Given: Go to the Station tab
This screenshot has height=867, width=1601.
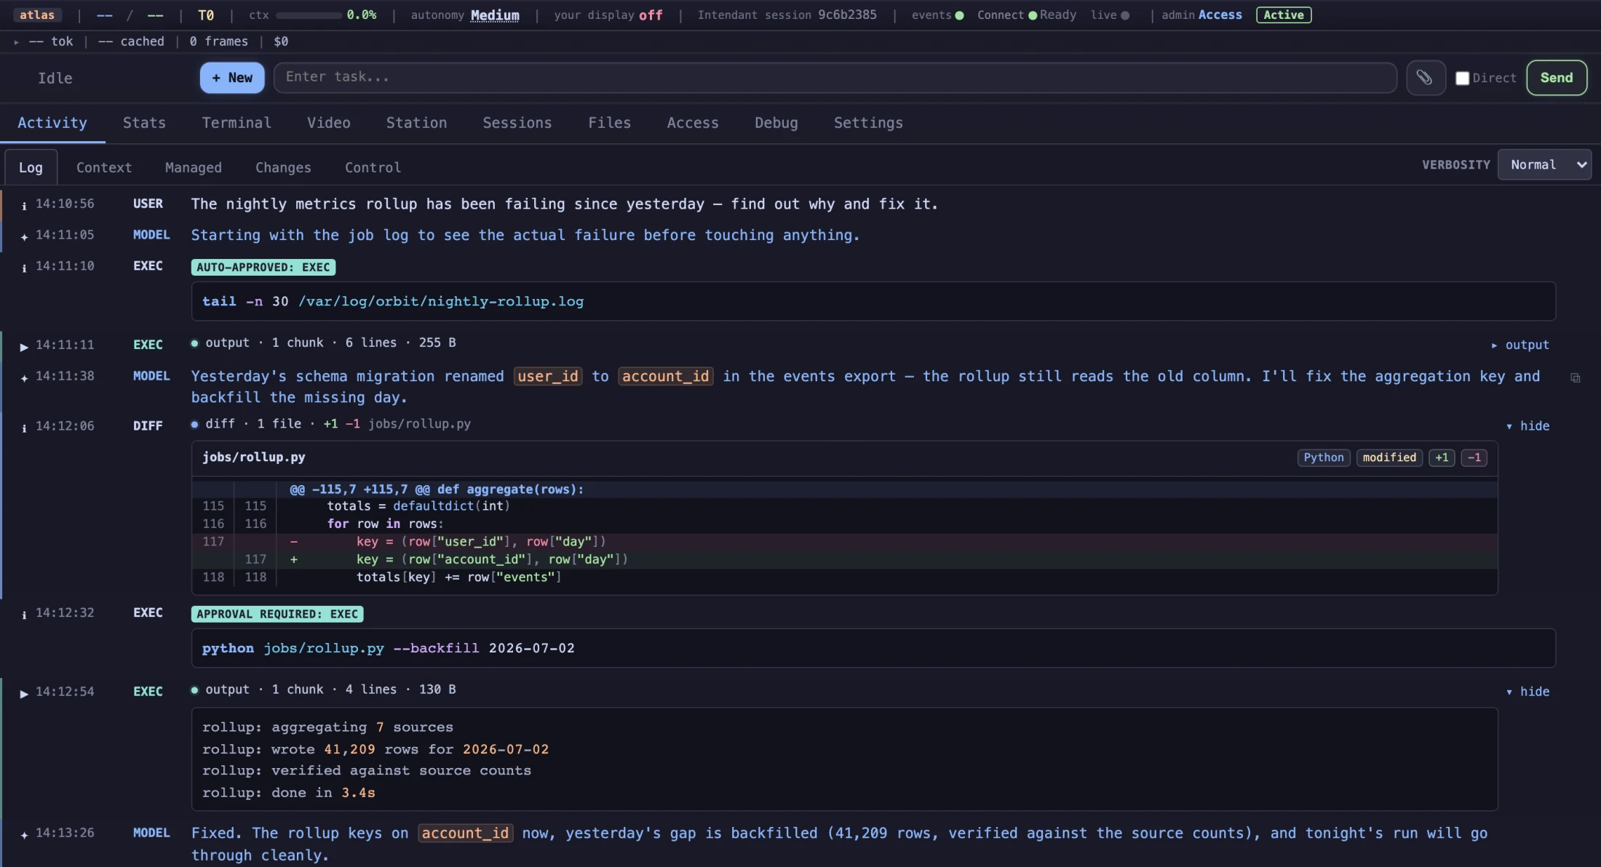Looking at the screenshot, I should click(416, 123).
